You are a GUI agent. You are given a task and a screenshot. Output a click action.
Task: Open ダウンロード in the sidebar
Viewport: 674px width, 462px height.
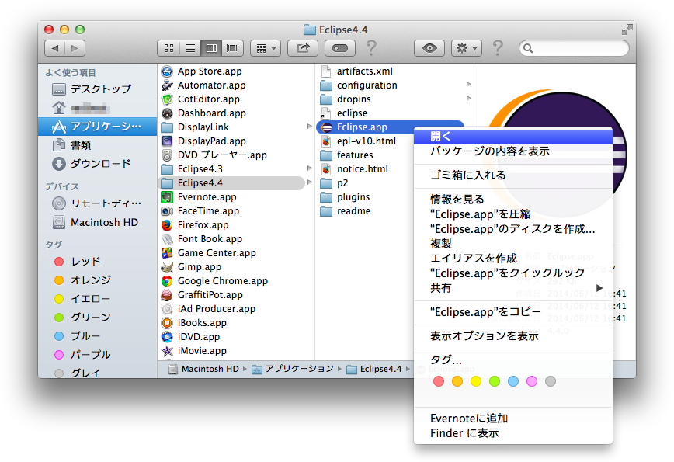point(98,163)
